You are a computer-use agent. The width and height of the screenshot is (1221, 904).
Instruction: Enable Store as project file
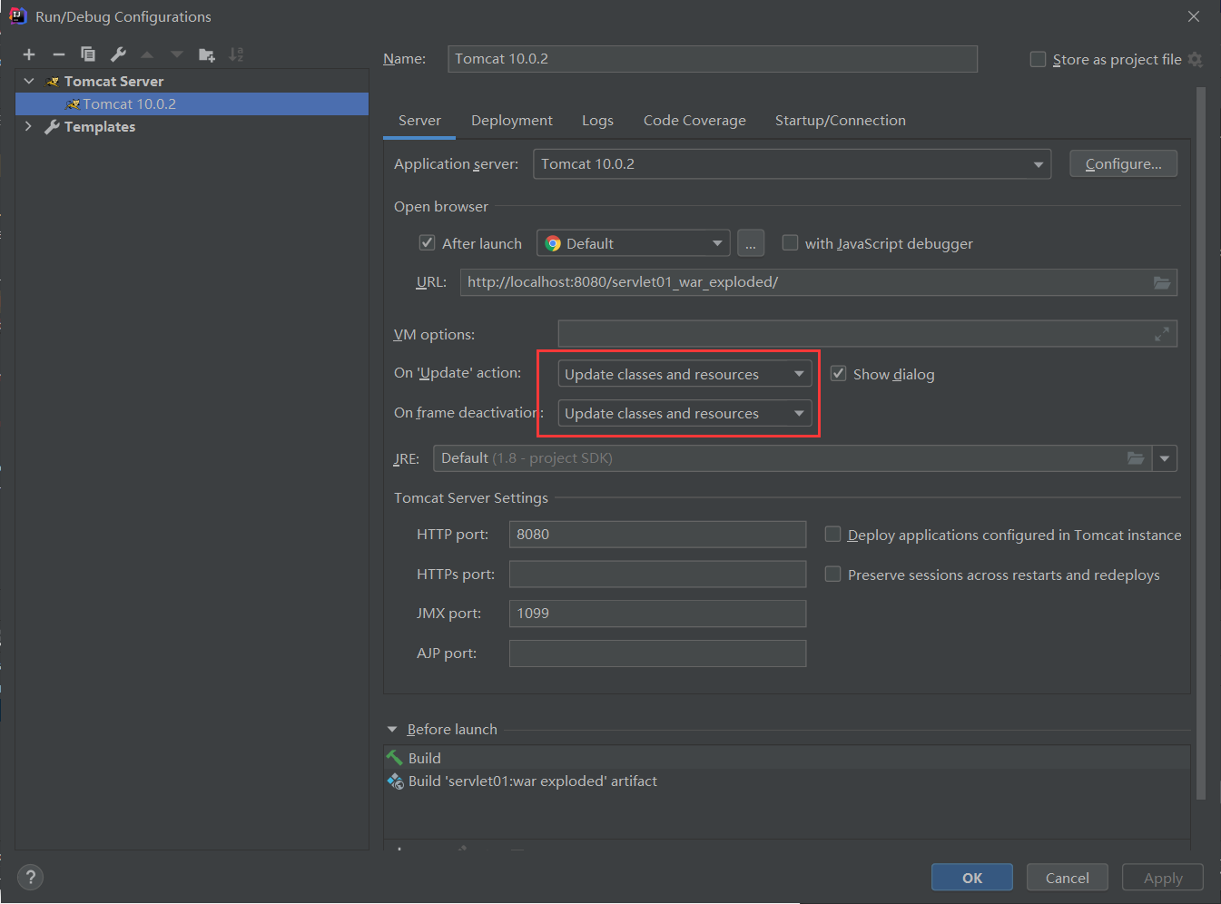click(1038, 59)
